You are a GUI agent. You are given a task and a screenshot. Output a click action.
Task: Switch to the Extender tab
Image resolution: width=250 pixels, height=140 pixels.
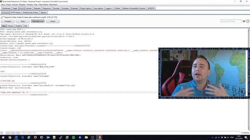pos(75,9)
